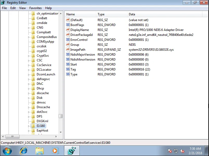Expand the E1G60 key

(x=29, y=126)
